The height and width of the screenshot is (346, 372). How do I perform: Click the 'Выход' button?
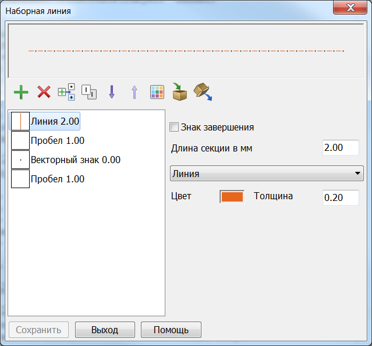[105, 330]
